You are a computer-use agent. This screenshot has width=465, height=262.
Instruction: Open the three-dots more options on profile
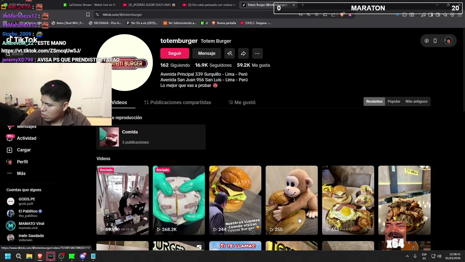click(257, 53)
